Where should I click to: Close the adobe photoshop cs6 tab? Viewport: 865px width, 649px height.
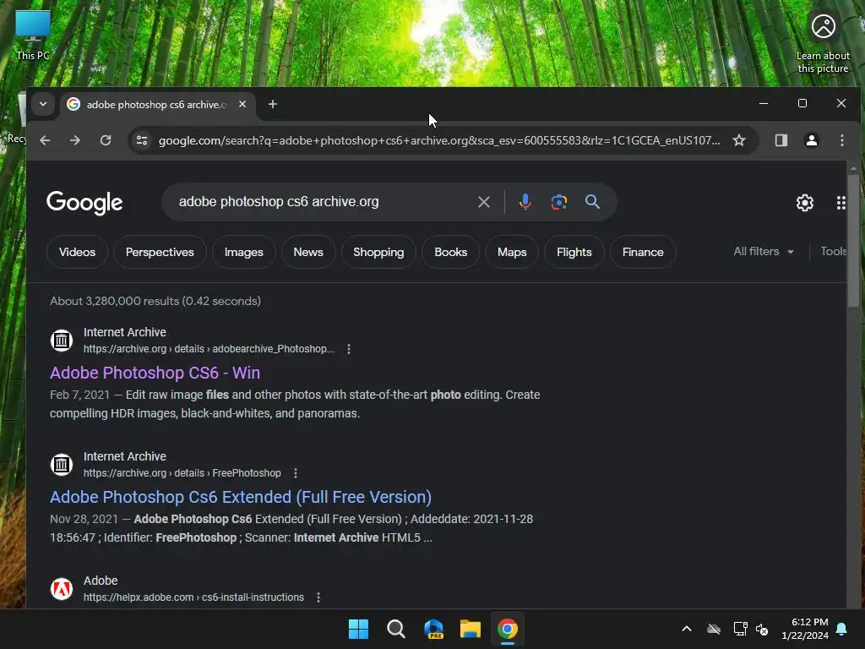[x=242, y=104]
